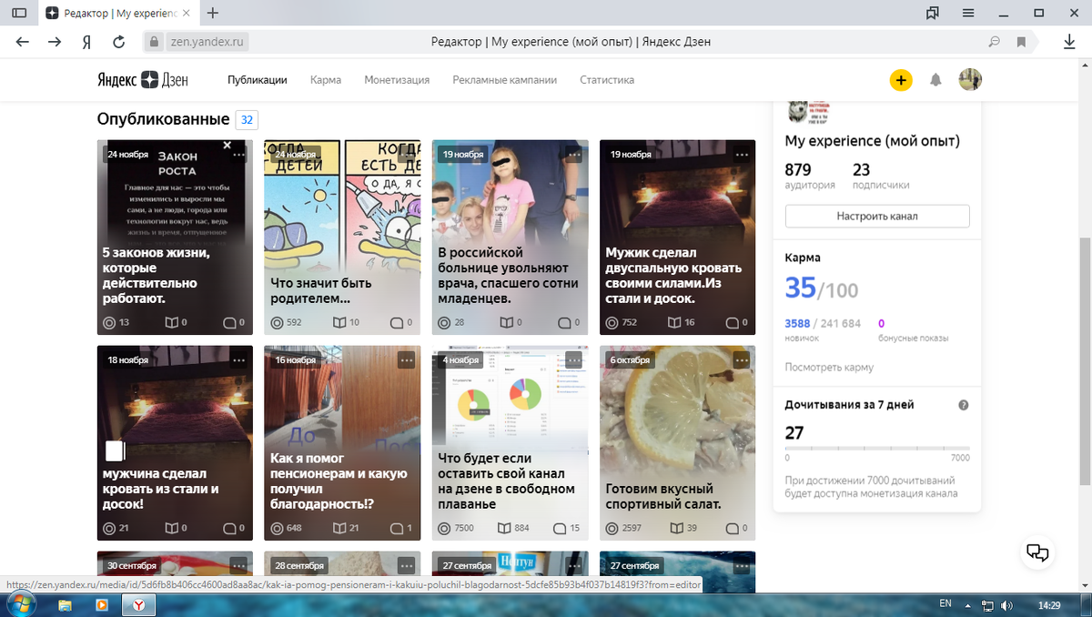Click the Редактор browser tab
The height and width of the screenshot is (617, 1092).
click(118, 13)
